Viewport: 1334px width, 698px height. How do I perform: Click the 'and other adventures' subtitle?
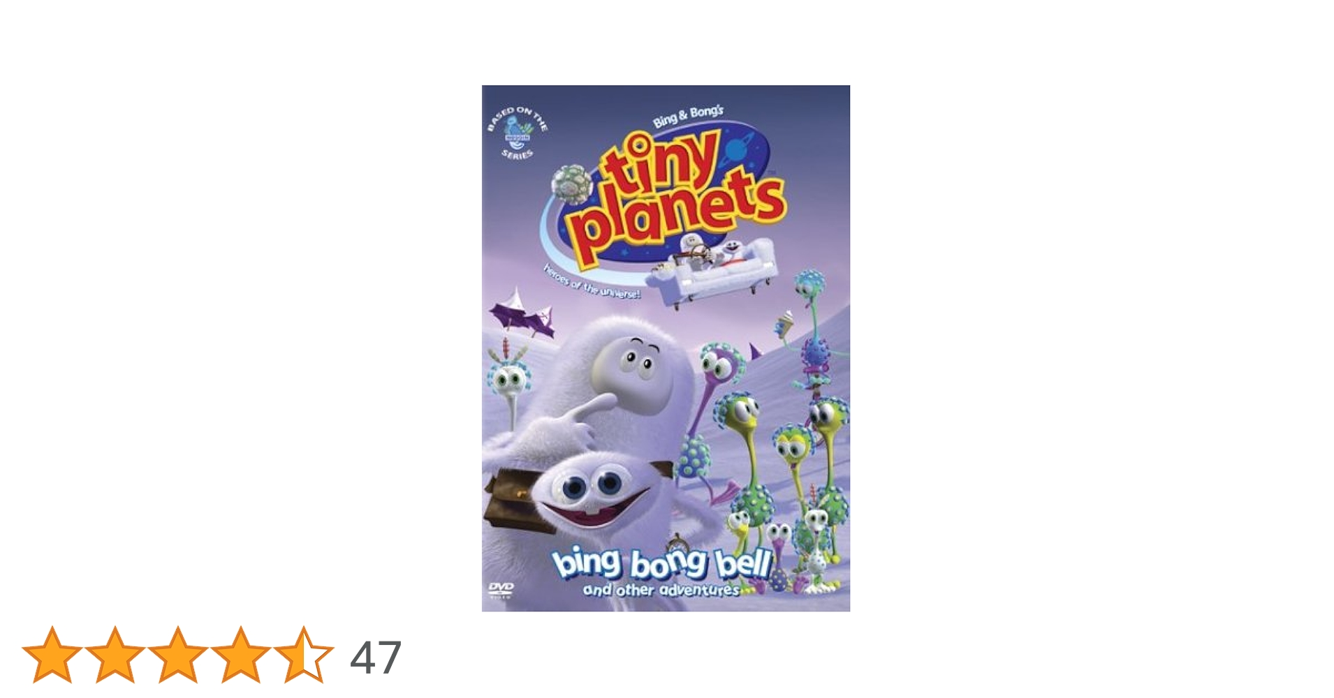coord(661,591)
